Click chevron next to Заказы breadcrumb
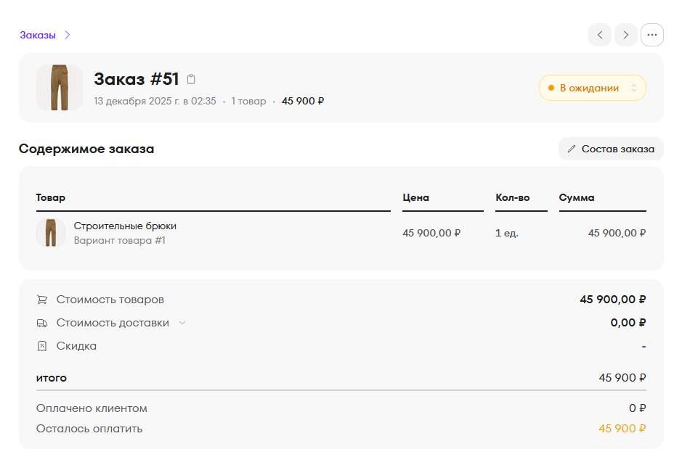The image size is (674, 457). (67, 35)
